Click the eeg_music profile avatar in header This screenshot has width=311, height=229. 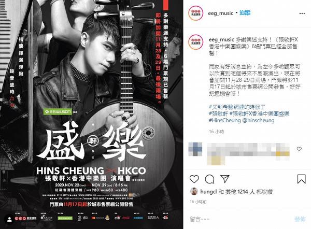point(196,13)
